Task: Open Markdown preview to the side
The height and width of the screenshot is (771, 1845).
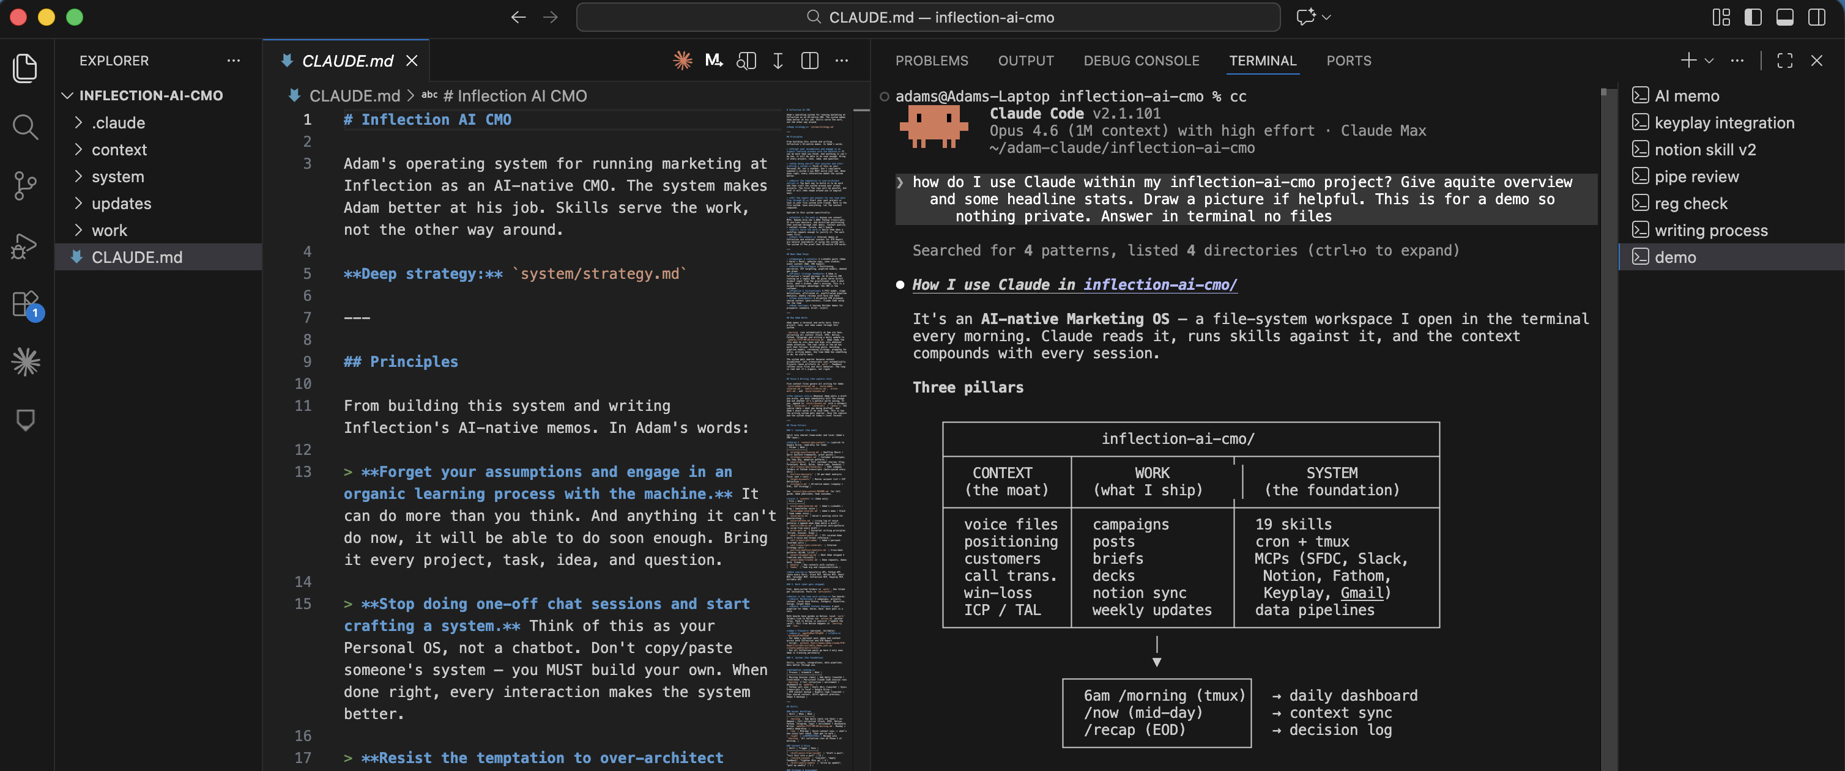Action: [x=746, y=61]
